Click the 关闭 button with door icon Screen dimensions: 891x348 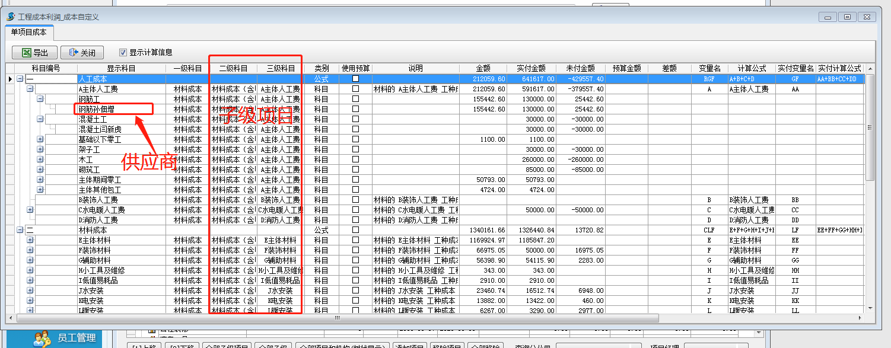[82, 53]
